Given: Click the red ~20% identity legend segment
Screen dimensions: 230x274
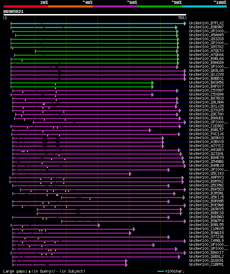Looking at the screenshot, I should pos(26,6).
